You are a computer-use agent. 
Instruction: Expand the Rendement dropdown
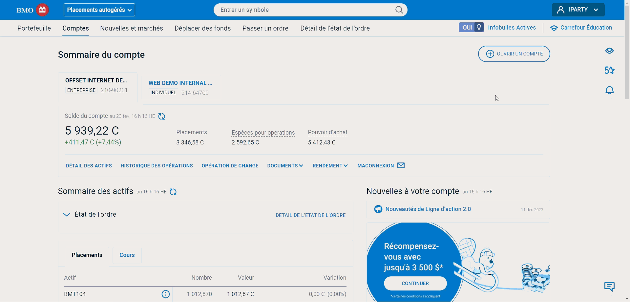point(330,166)
